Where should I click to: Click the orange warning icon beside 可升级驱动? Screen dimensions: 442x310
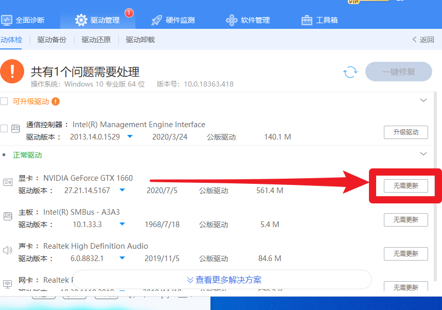[56, 101]
